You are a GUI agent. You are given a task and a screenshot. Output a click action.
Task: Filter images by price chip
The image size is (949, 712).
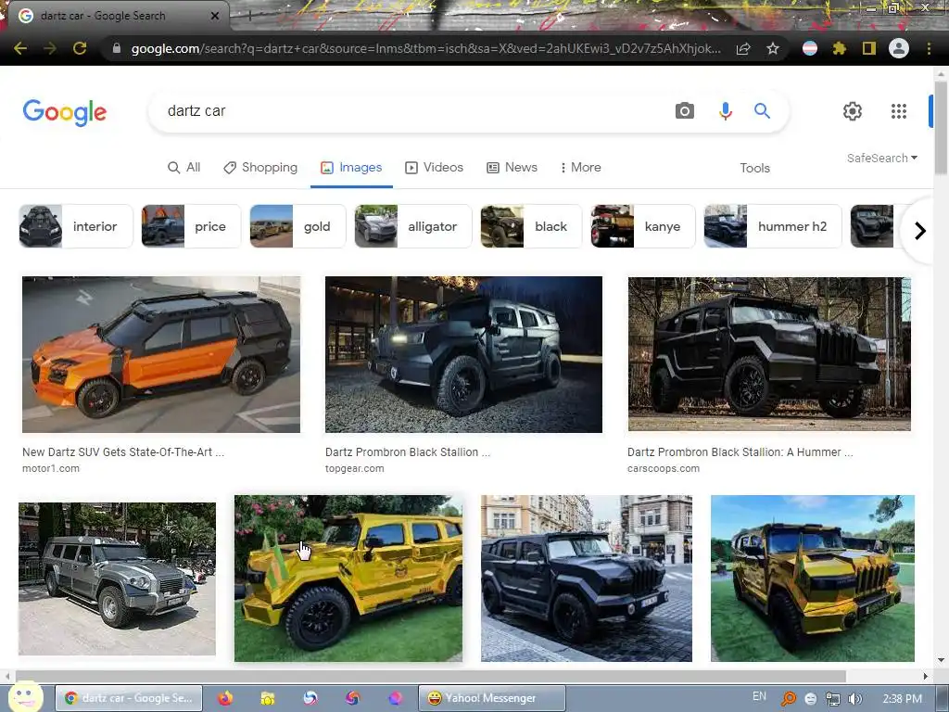tap(191, 226)
